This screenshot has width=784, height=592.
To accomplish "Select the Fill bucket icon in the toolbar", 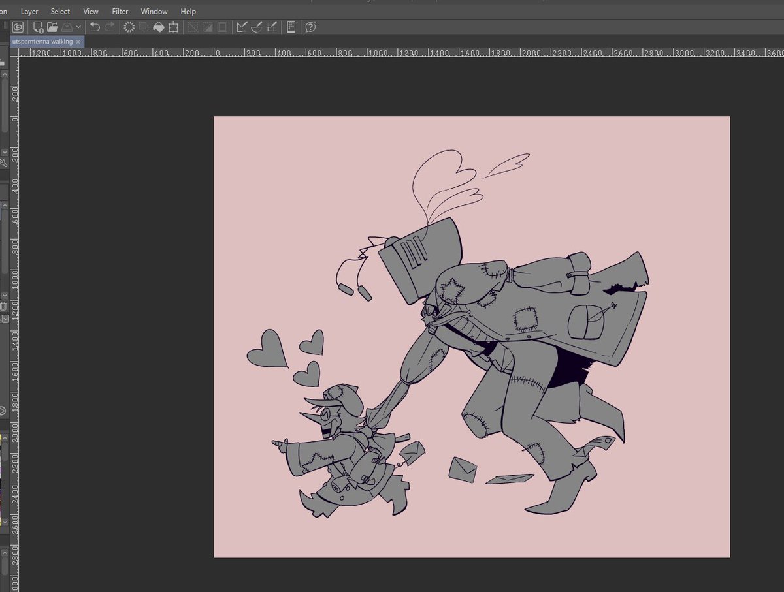I will pyautogui.click(x=158, y=27).
